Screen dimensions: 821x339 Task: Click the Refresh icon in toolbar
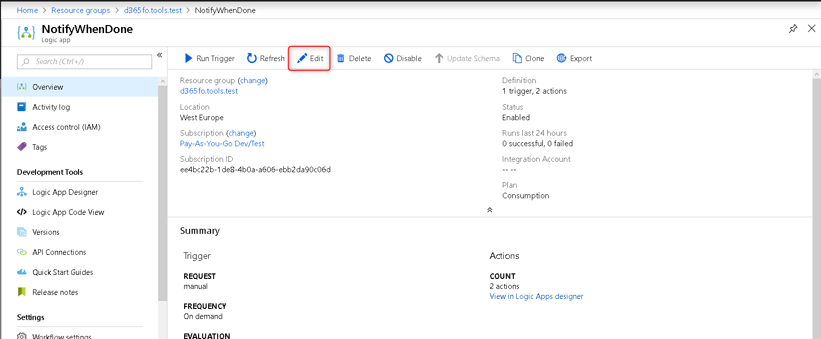[252, 59]
